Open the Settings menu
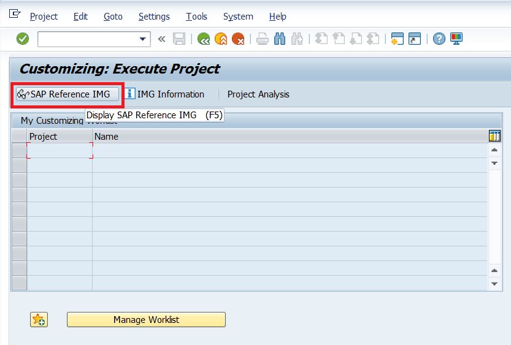Image resolution: width=511 pixels, height=345 pixels. (154, 17)
